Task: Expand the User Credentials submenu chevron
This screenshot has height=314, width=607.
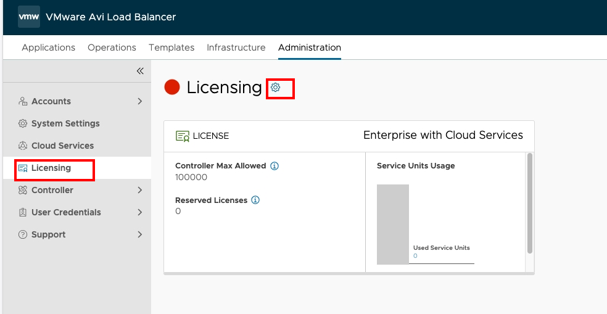Action: tap(140, 212)
